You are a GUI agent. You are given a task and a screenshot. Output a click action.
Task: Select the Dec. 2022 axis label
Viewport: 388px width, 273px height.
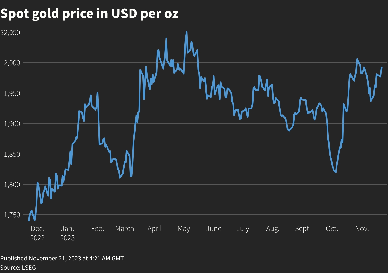37,233
